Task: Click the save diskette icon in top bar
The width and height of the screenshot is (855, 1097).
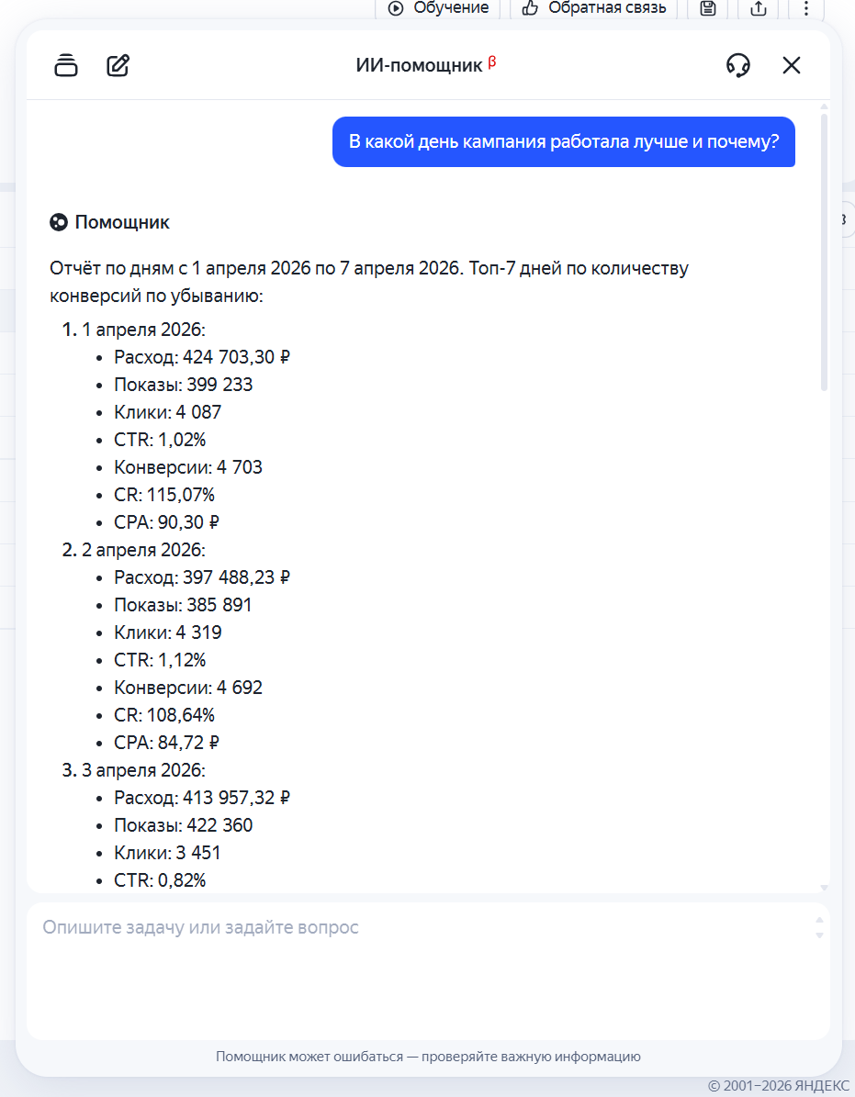Action: click(708, 8)
